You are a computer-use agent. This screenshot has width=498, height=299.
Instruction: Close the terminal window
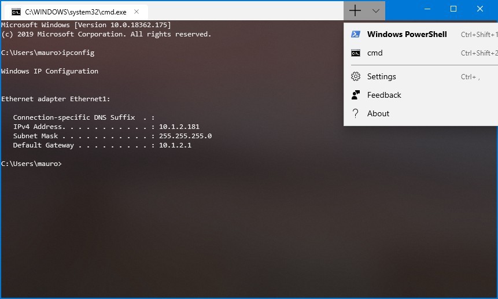tap(480, 9)
